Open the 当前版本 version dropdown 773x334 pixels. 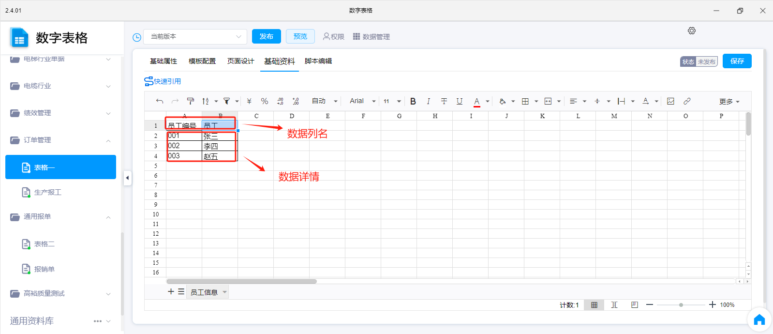[x=195, y=37]
